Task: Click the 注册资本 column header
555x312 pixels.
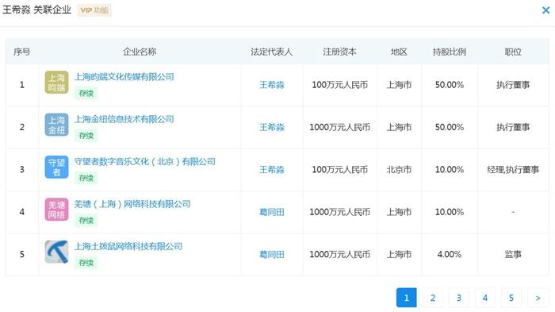Action: (x=339, y=52)
